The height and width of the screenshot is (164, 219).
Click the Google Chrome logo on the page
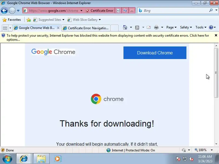click(53, 52)
